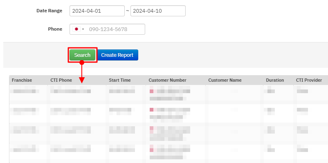Sort by Start Time column header

(120, 80)
